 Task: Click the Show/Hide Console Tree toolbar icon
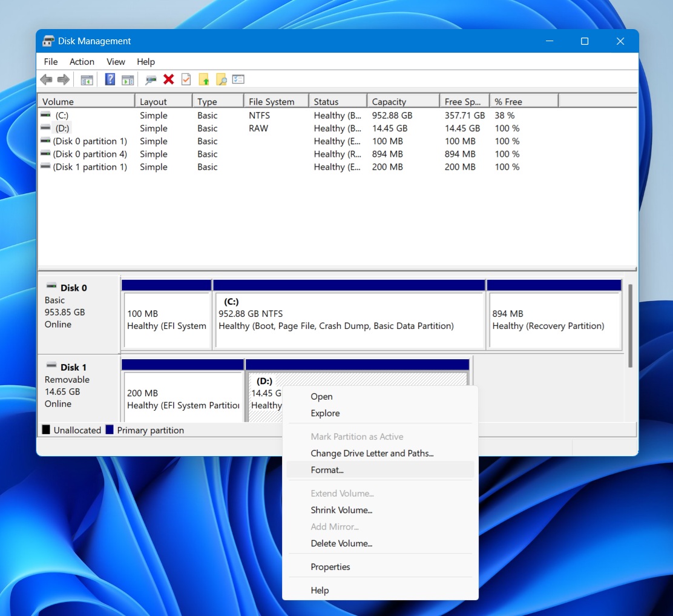(87, 79)
